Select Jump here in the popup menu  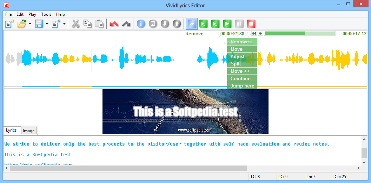pos(242,86)
